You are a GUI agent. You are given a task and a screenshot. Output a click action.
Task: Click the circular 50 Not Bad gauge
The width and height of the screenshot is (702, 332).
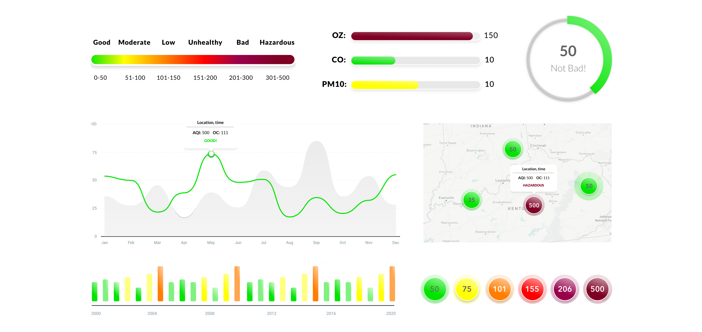(x=568, y=59)
